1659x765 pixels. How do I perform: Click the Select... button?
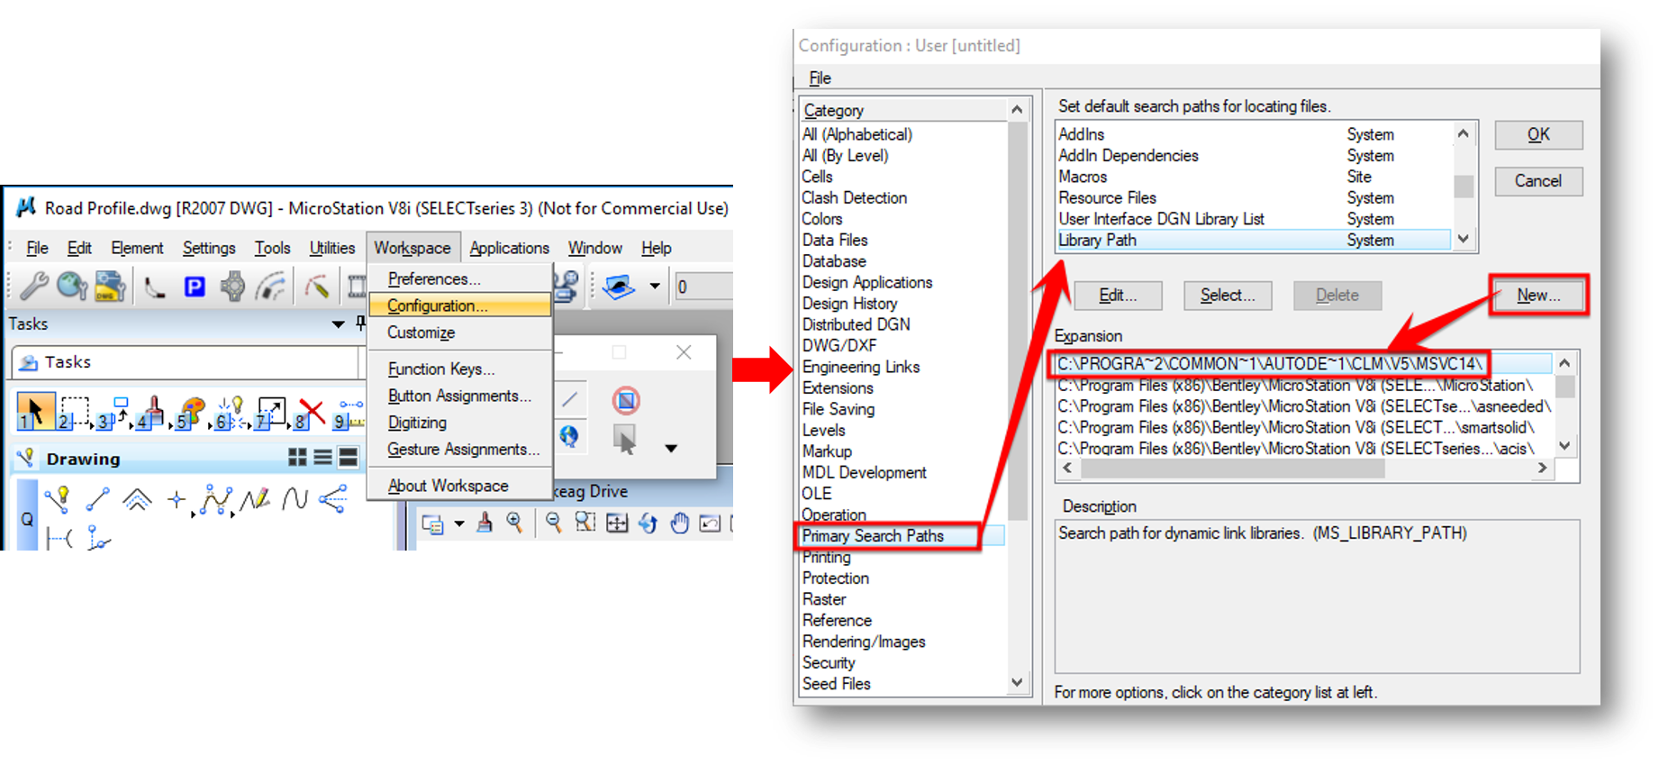[x=1228, y=296]
